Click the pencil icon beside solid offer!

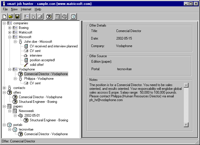pos(26,65)
